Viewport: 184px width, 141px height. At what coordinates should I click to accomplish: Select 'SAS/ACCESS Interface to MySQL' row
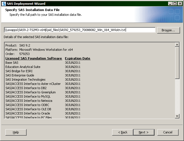(x=43, y=96)
